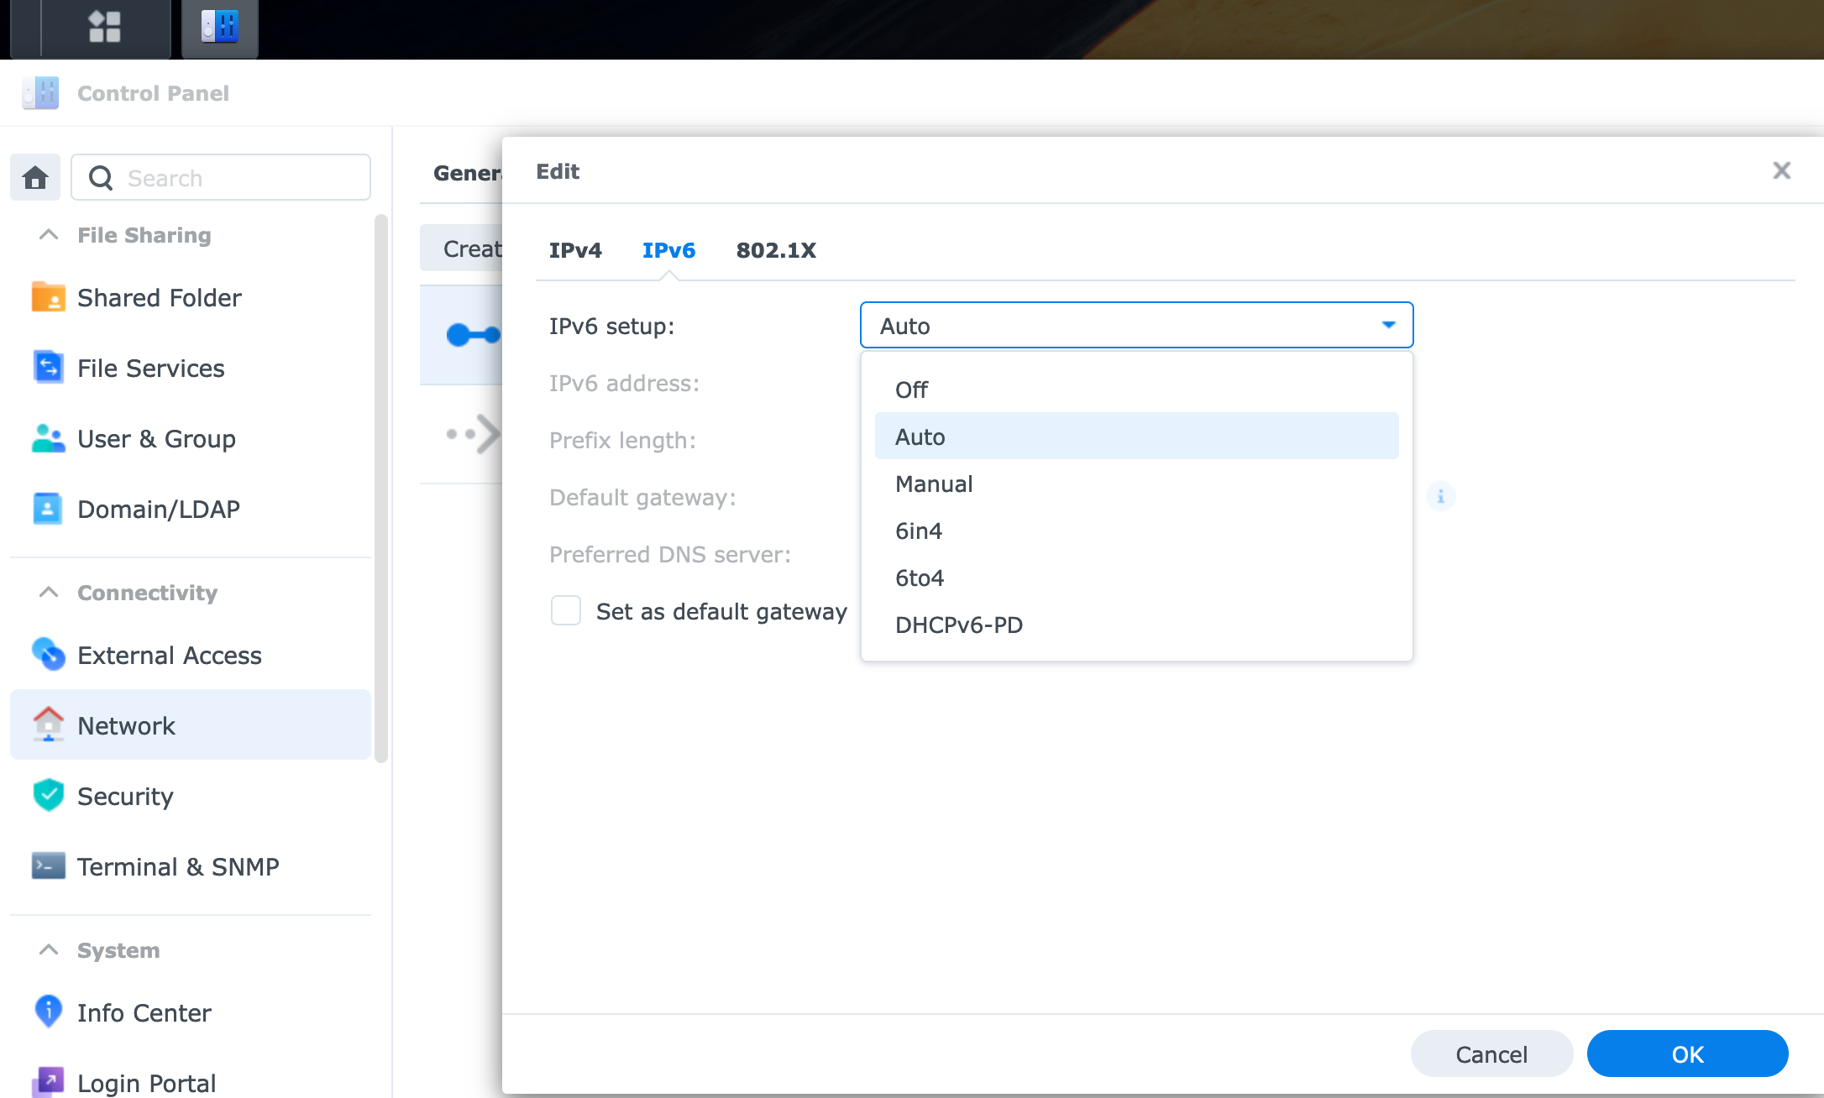The image size is (1824, 1098).
Task: Switch to the 802.1X tab
Action: [x=774, y=250]
